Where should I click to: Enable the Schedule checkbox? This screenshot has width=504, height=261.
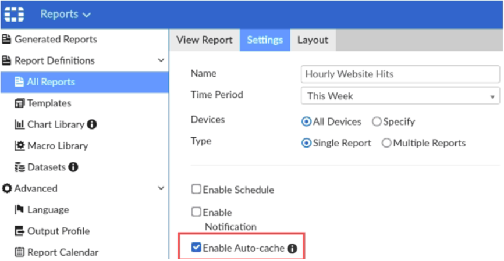pyautogui.click(x=196, y=190)
